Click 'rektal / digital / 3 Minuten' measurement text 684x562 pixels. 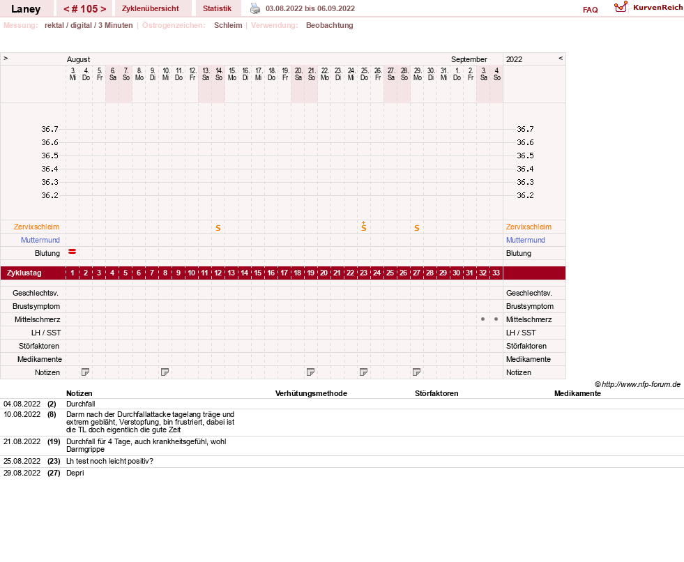pyautogui.click(x=89, y=25)
